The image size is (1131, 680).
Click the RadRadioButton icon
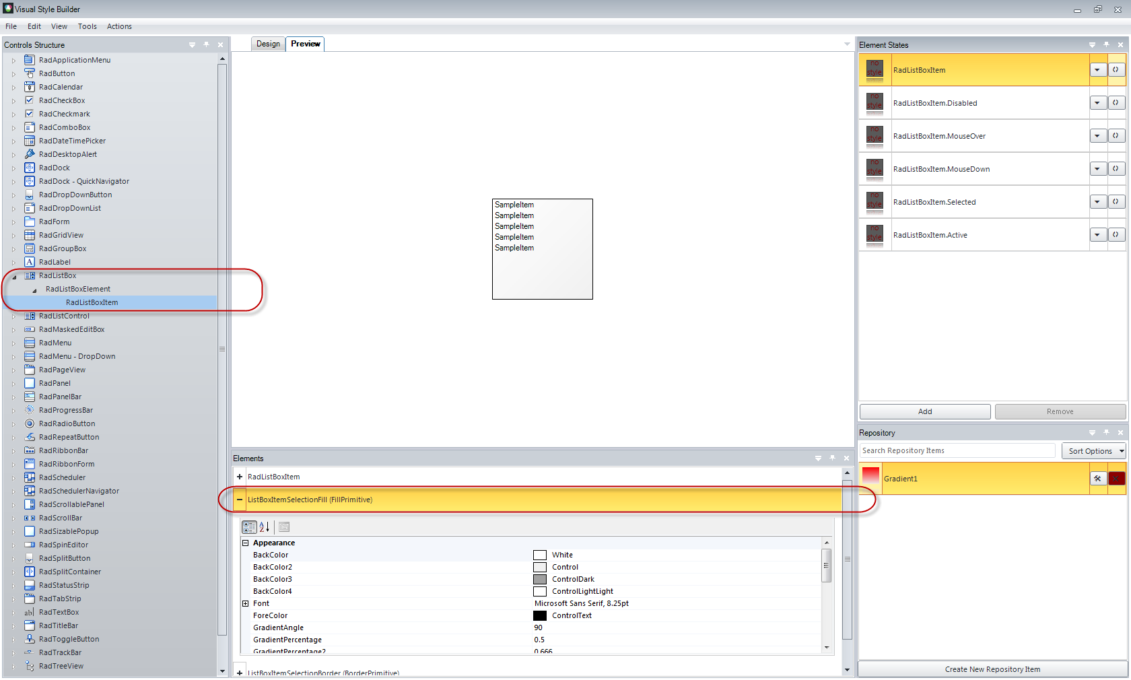30,423
